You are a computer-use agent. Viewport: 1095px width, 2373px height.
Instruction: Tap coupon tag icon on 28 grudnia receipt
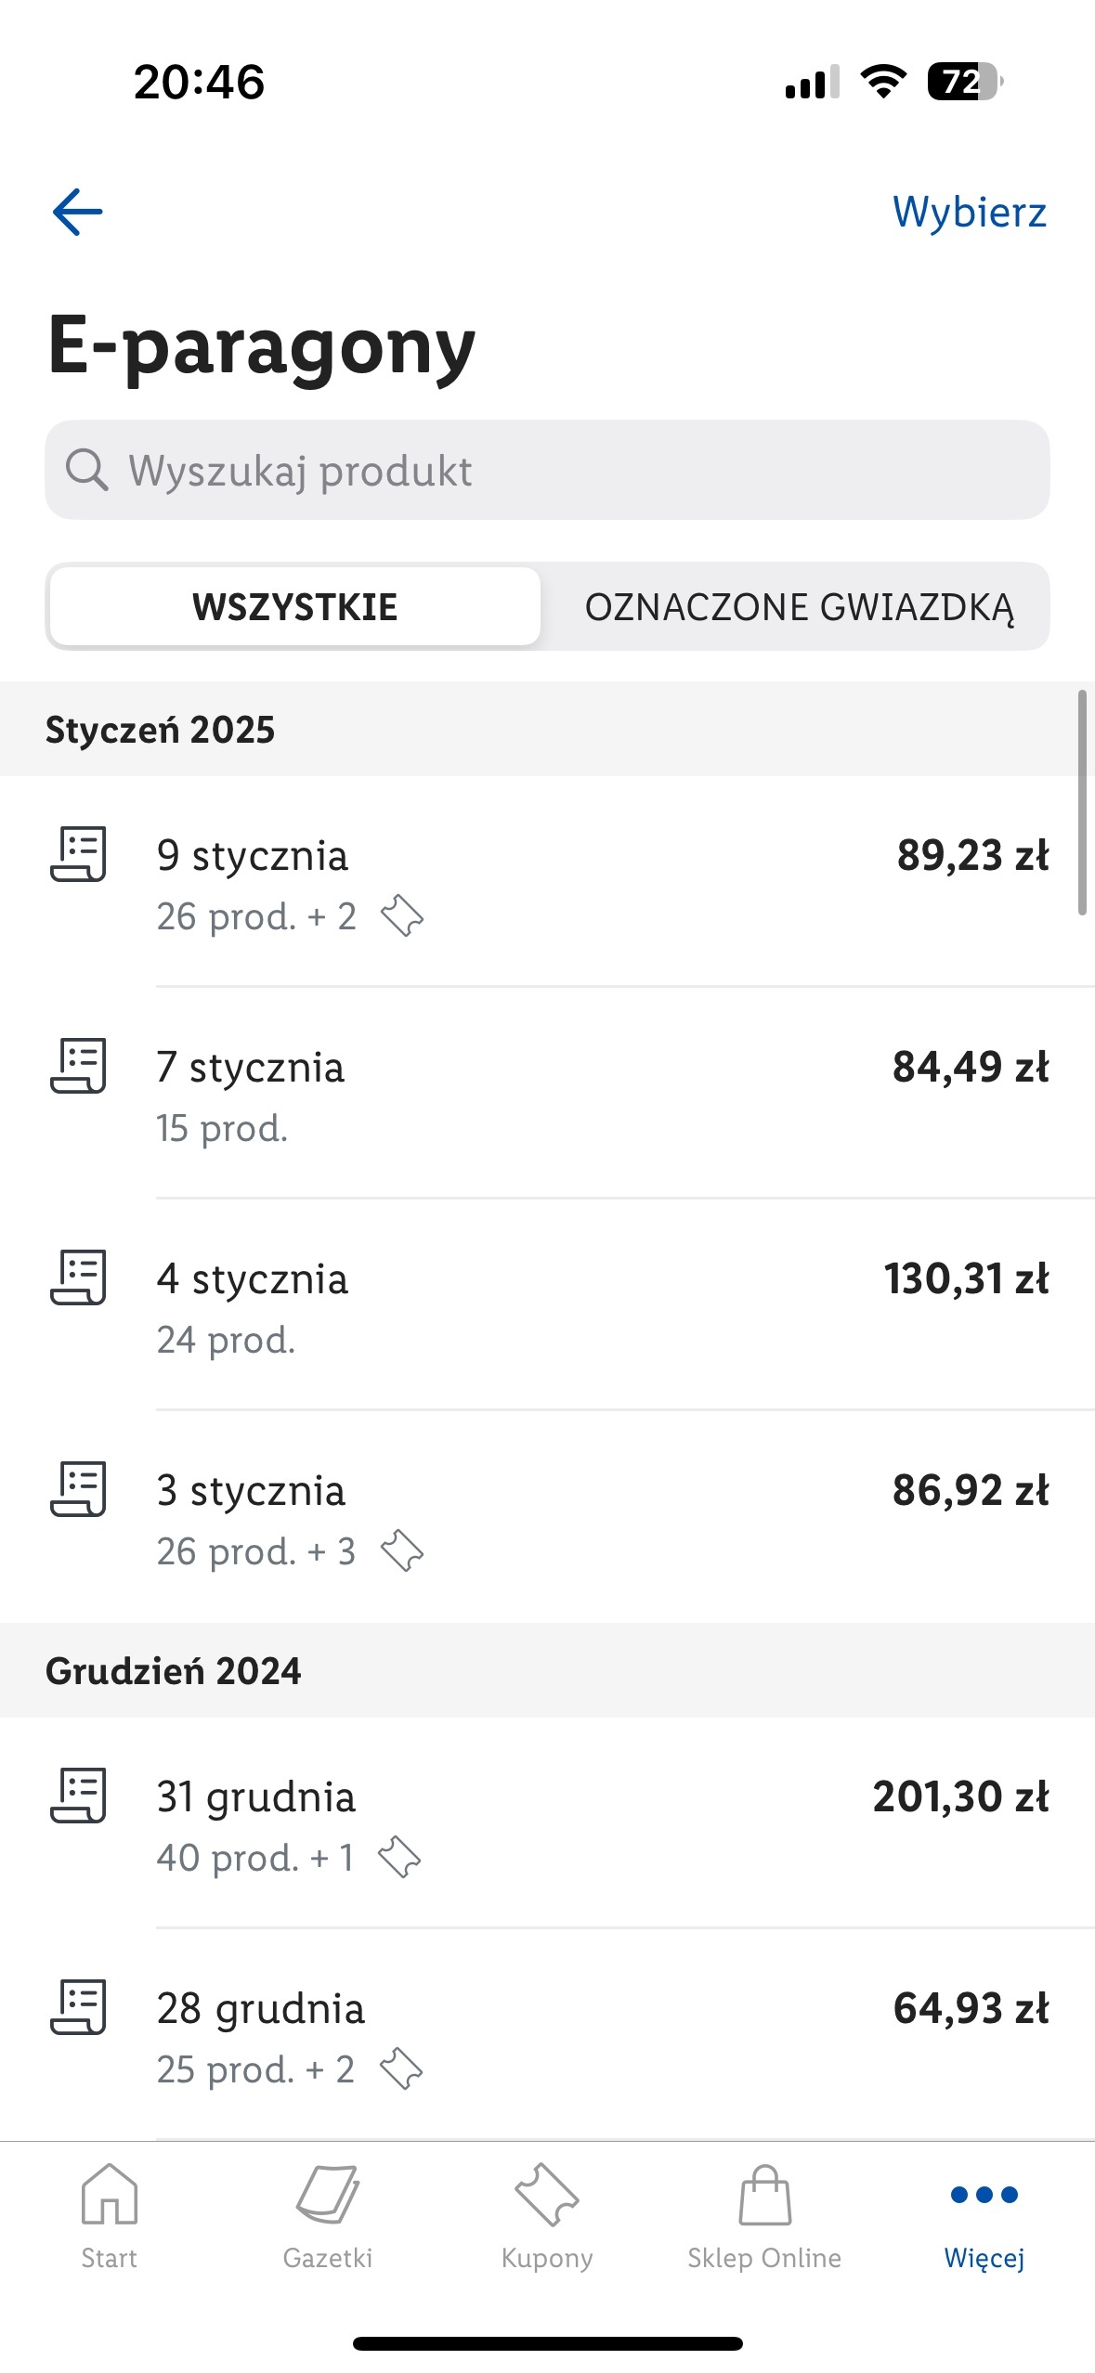click(x=401, y=2068)
